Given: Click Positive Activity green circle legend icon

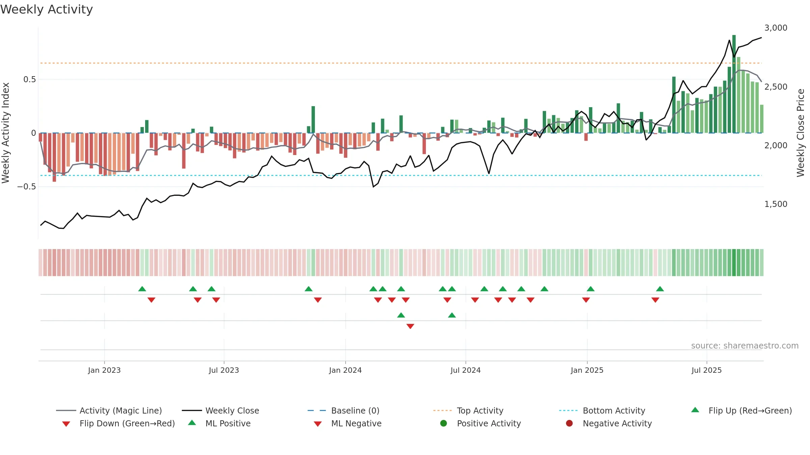Looking at the screenshot, I should point(444,423).
